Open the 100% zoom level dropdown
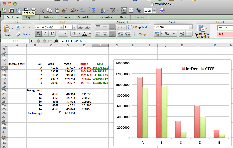 (154, 11)
